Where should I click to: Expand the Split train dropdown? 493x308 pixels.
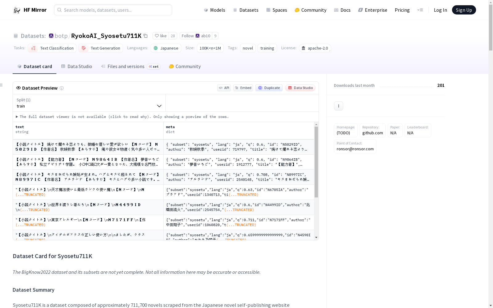89,103
